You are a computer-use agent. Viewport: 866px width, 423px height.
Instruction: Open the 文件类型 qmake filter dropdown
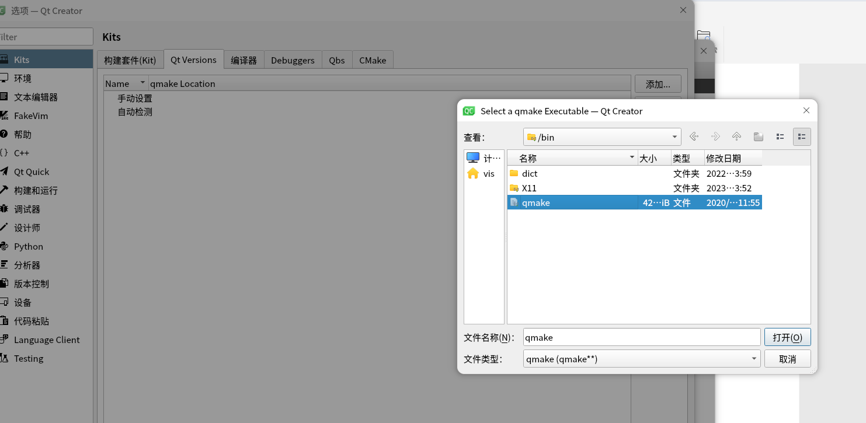coord(642,359)
